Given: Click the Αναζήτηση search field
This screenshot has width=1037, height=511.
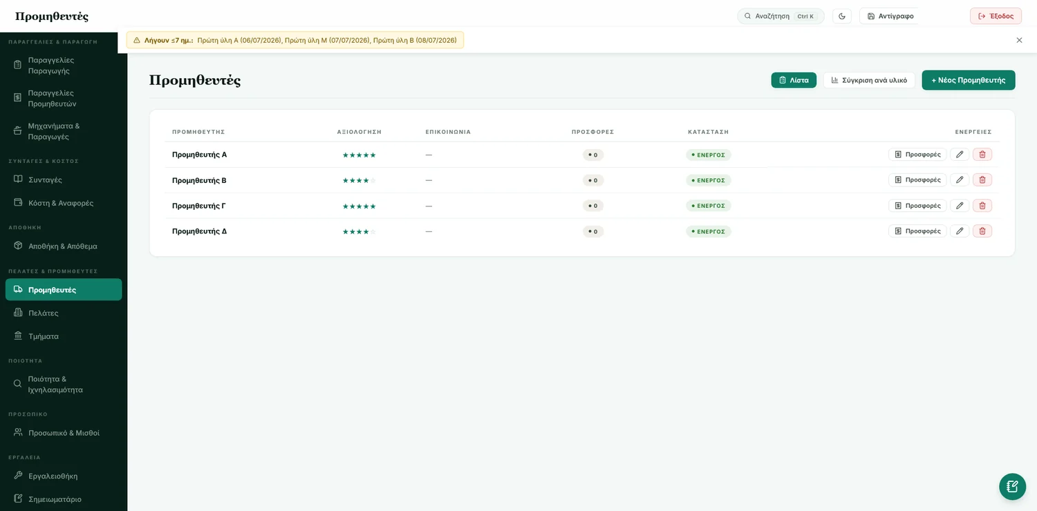Looking at the screenshot, I should (781, 16).
